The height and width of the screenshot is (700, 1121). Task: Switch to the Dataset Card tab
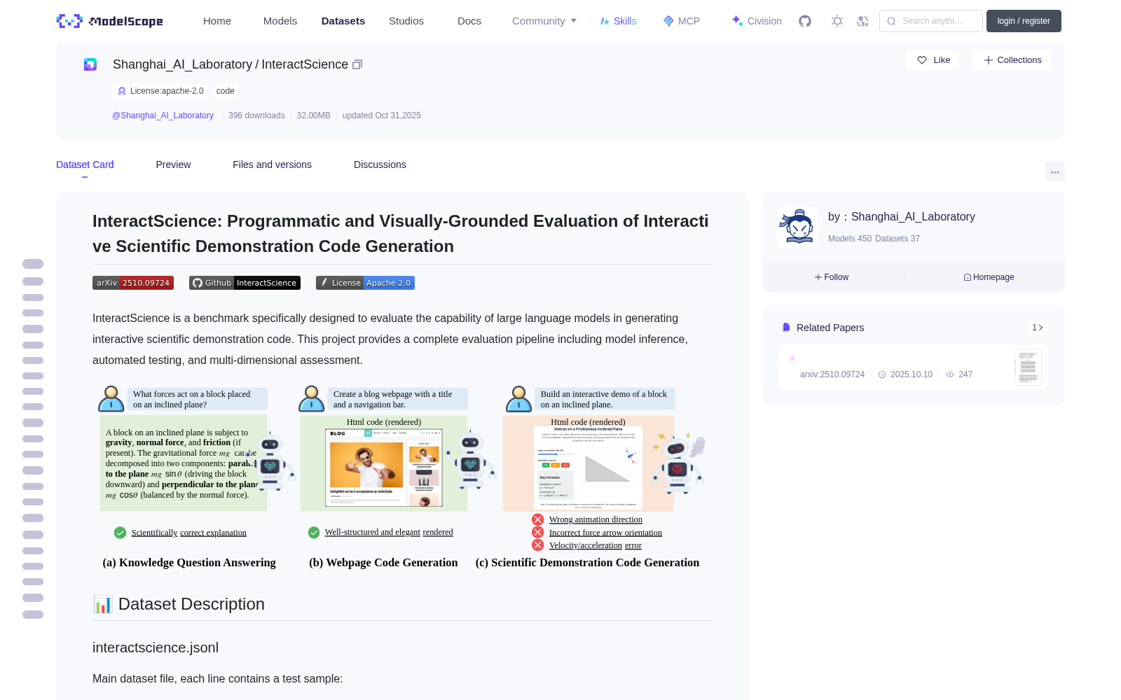tap(85, 164)
